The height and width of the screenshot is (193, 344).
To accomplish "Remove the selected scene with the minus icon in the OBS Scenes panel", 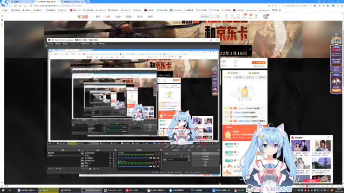I will pos(52,169).
